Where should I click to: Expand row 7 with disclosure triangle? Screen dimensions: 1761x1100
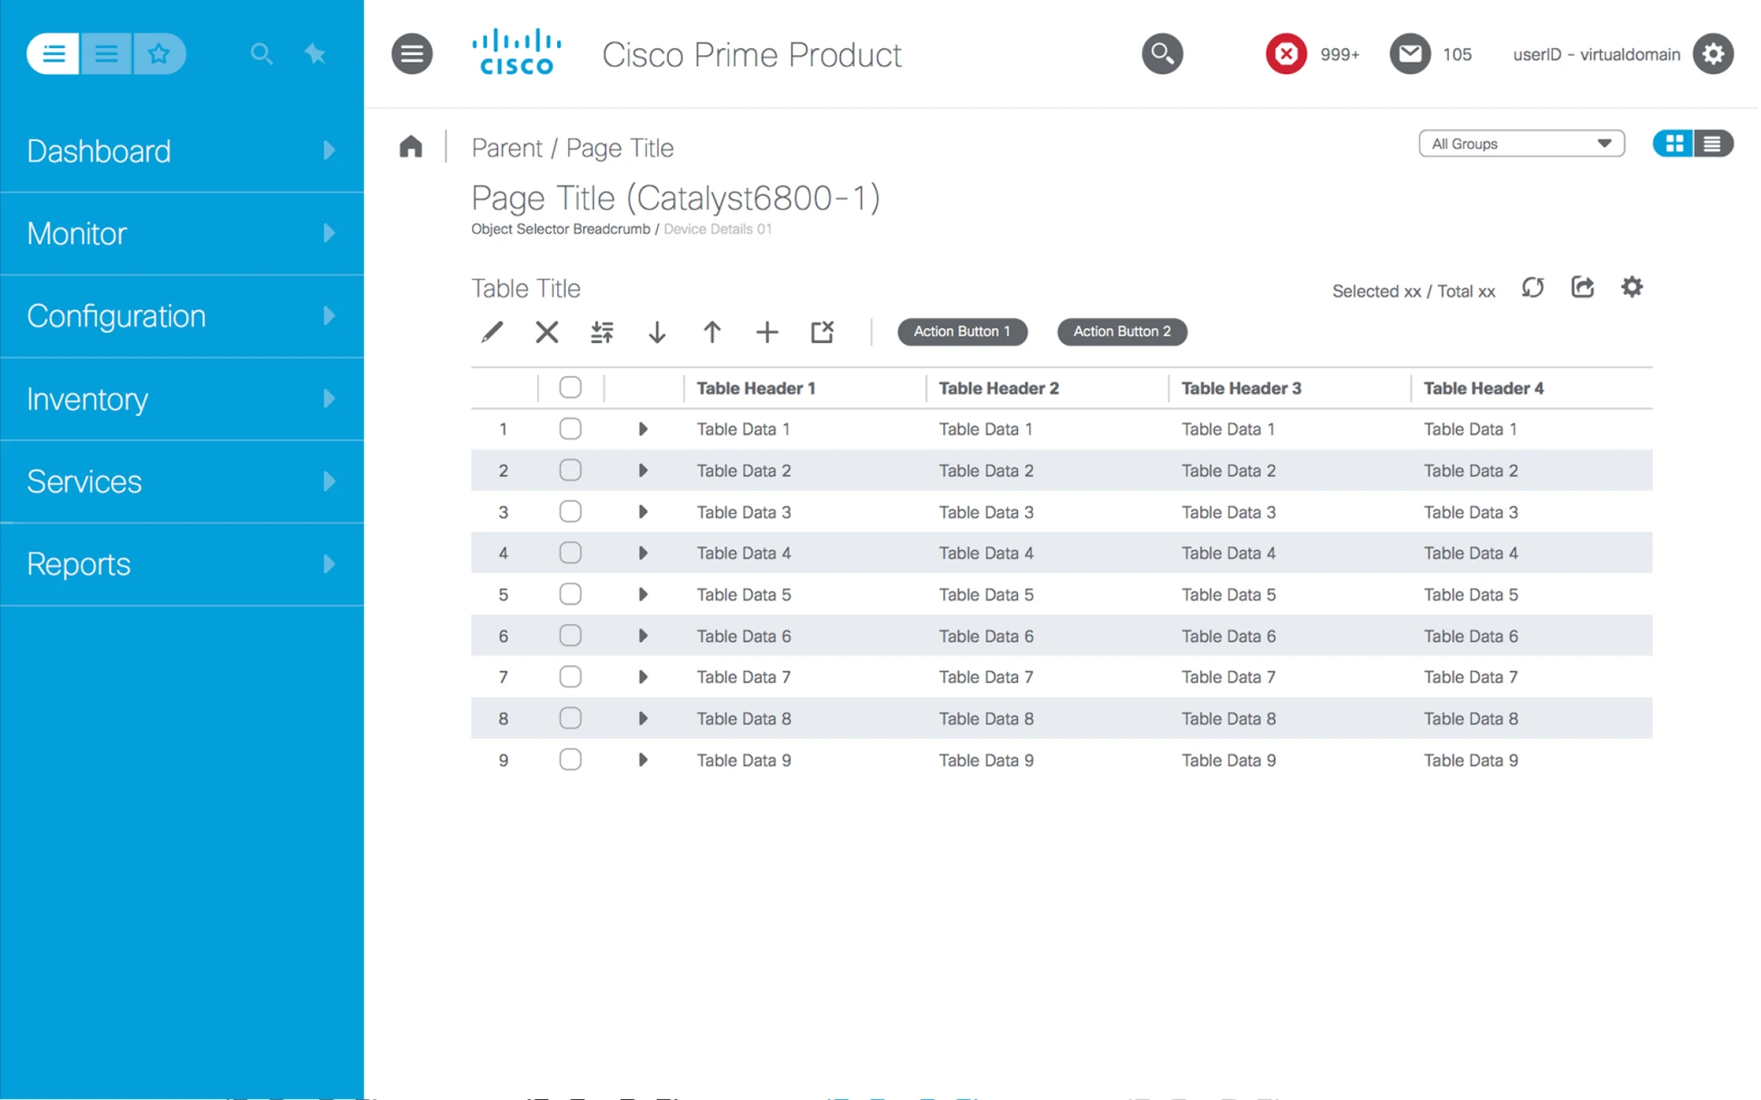tap(642, 677)
